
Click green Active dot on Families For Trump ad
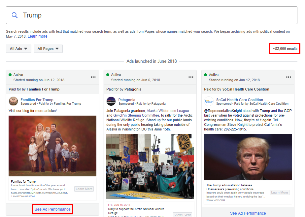(x=10, y=75)
